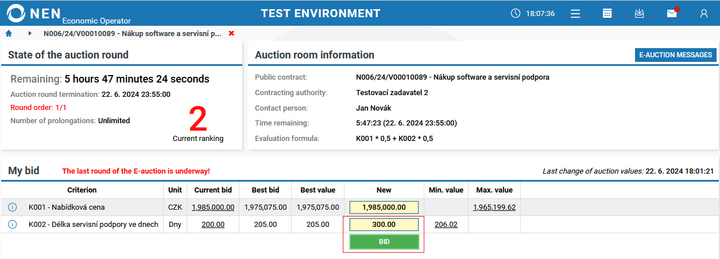Open the hamburger menu in the header
The height and width of the screenshot is (259, 720).
[x=575, y=13]
